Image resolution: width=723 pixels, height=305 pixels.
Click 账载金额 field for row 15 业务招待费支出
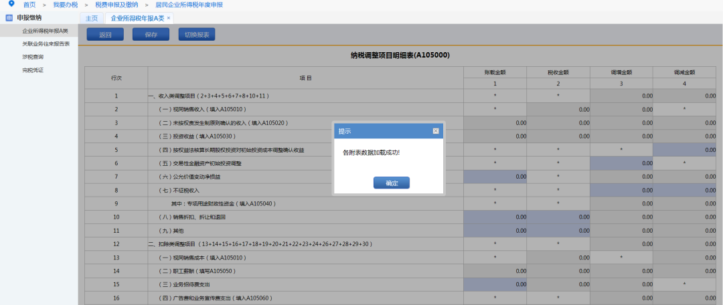pos(495,284)
